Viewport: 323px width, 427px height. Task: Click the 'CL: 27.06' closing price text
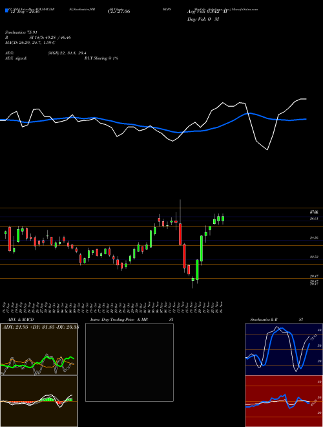tap(119, 12)
